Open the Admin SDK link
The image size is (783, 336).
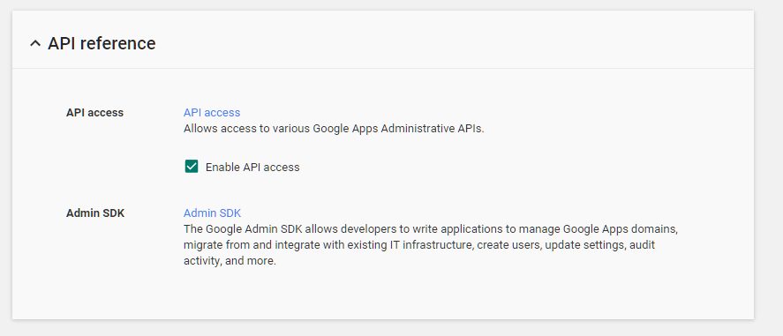click(x=212, y=213)
